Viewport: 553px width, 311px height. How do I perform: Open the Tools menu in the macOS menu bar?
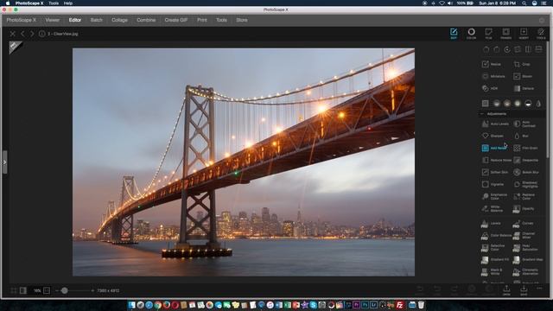coord(54,3)
